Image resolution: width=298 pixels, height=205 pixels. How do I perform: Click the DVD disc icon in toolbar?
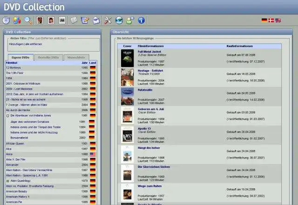tap(6, 20)
